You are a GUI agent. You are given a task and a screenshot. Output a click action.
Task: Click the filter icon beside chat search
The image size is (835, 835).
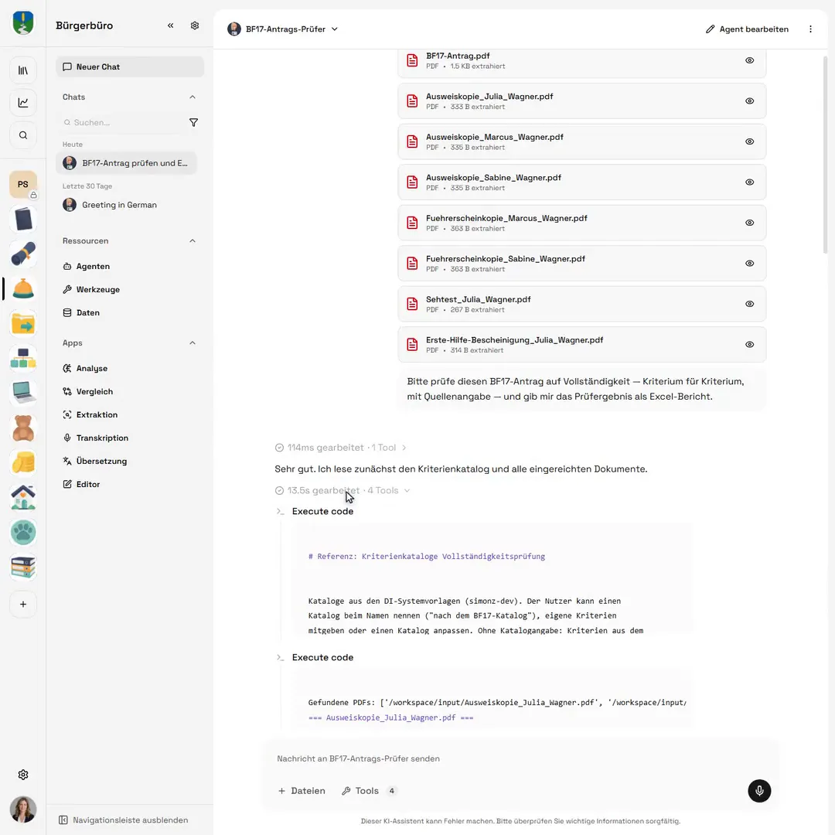coord(193,122)
